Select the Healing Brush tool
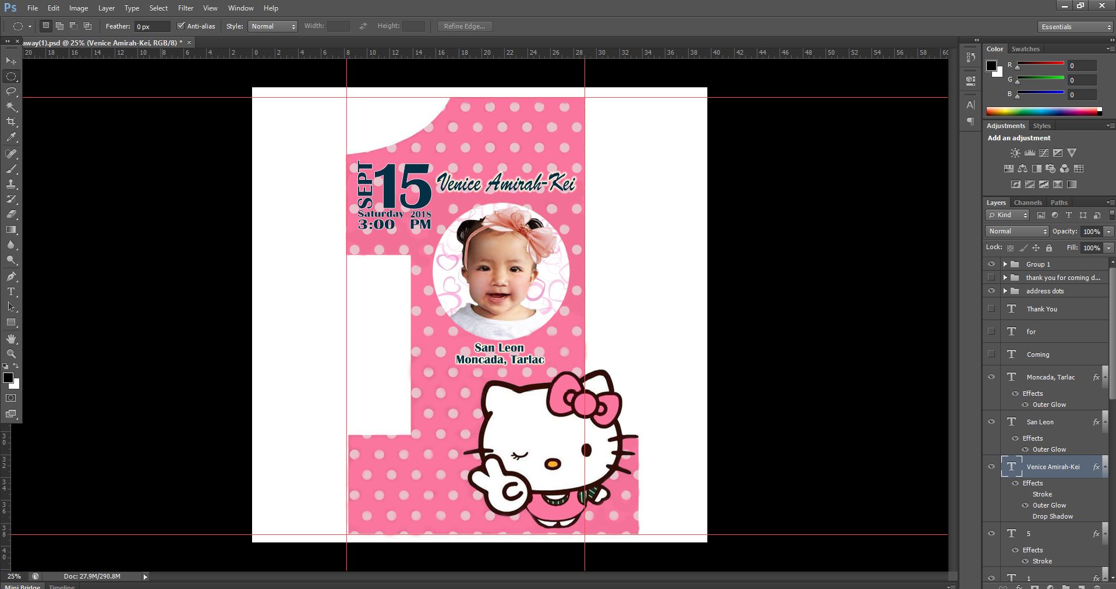 tap(11, 154)
